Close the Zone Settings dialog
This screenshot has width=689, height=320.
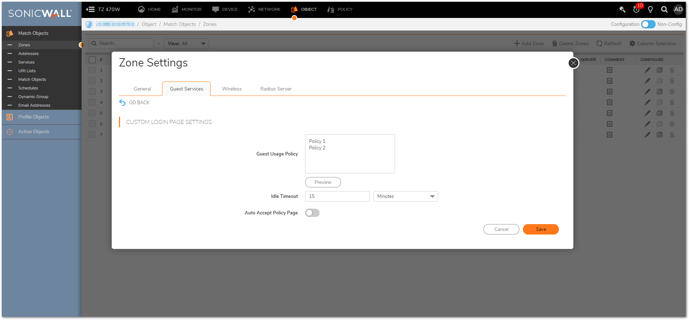pyautogui.click(x=573, y=63)
